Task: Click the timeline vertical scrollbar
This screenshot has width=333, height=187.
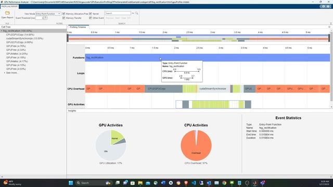Action: [331, 66]
